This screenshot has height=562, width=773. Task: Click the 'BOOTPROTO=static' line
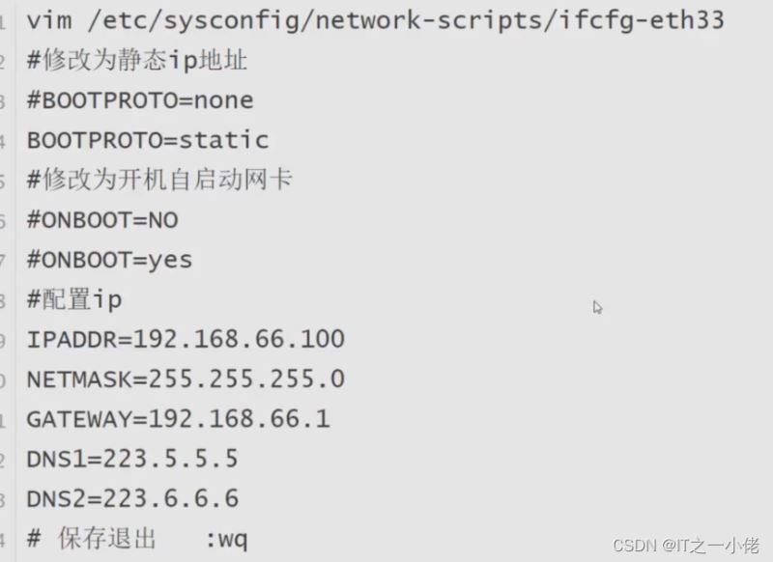[147, 140]
